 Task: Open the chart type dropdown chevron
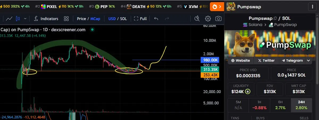25,19
